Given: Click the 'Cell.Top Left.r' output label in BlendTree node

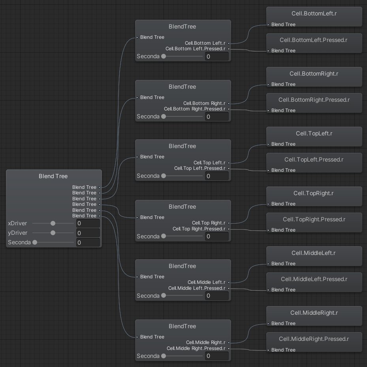Looking at the screenshot, I should (x=209, y=163).
